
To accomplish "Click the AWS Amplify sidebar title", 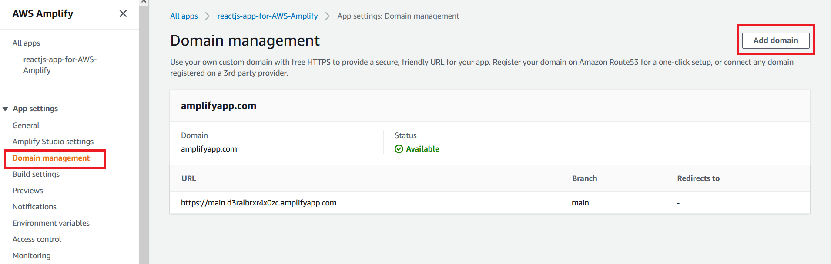I will pos(43,13).
